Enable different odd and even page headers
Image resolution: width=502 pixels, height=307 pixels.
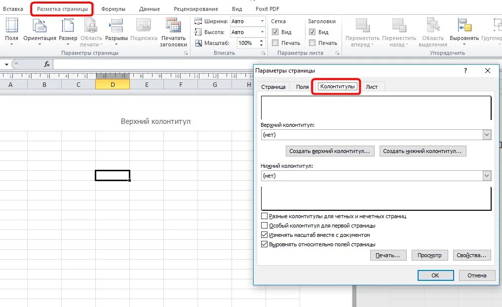[264, 216]
